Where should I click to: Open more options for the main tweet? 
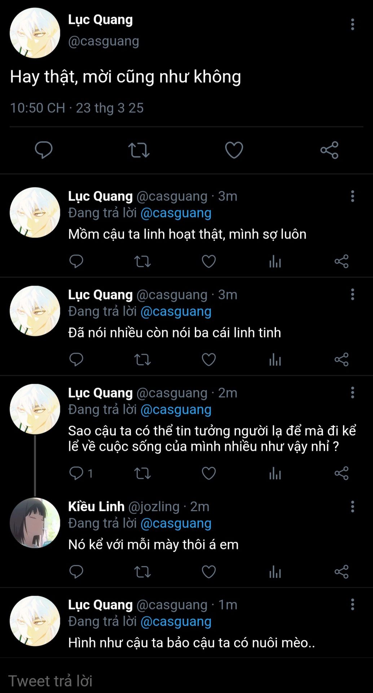352,25
